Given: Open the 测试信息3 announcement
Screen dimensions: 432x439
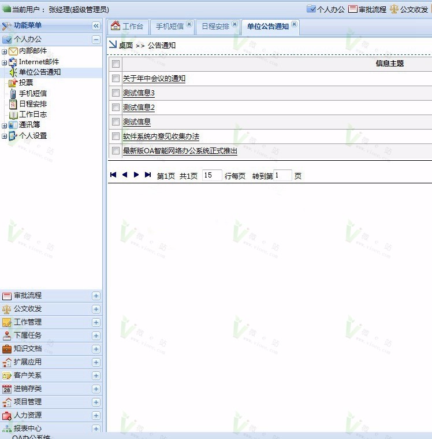Looking at the screenshot, I should tap(139, 93).
